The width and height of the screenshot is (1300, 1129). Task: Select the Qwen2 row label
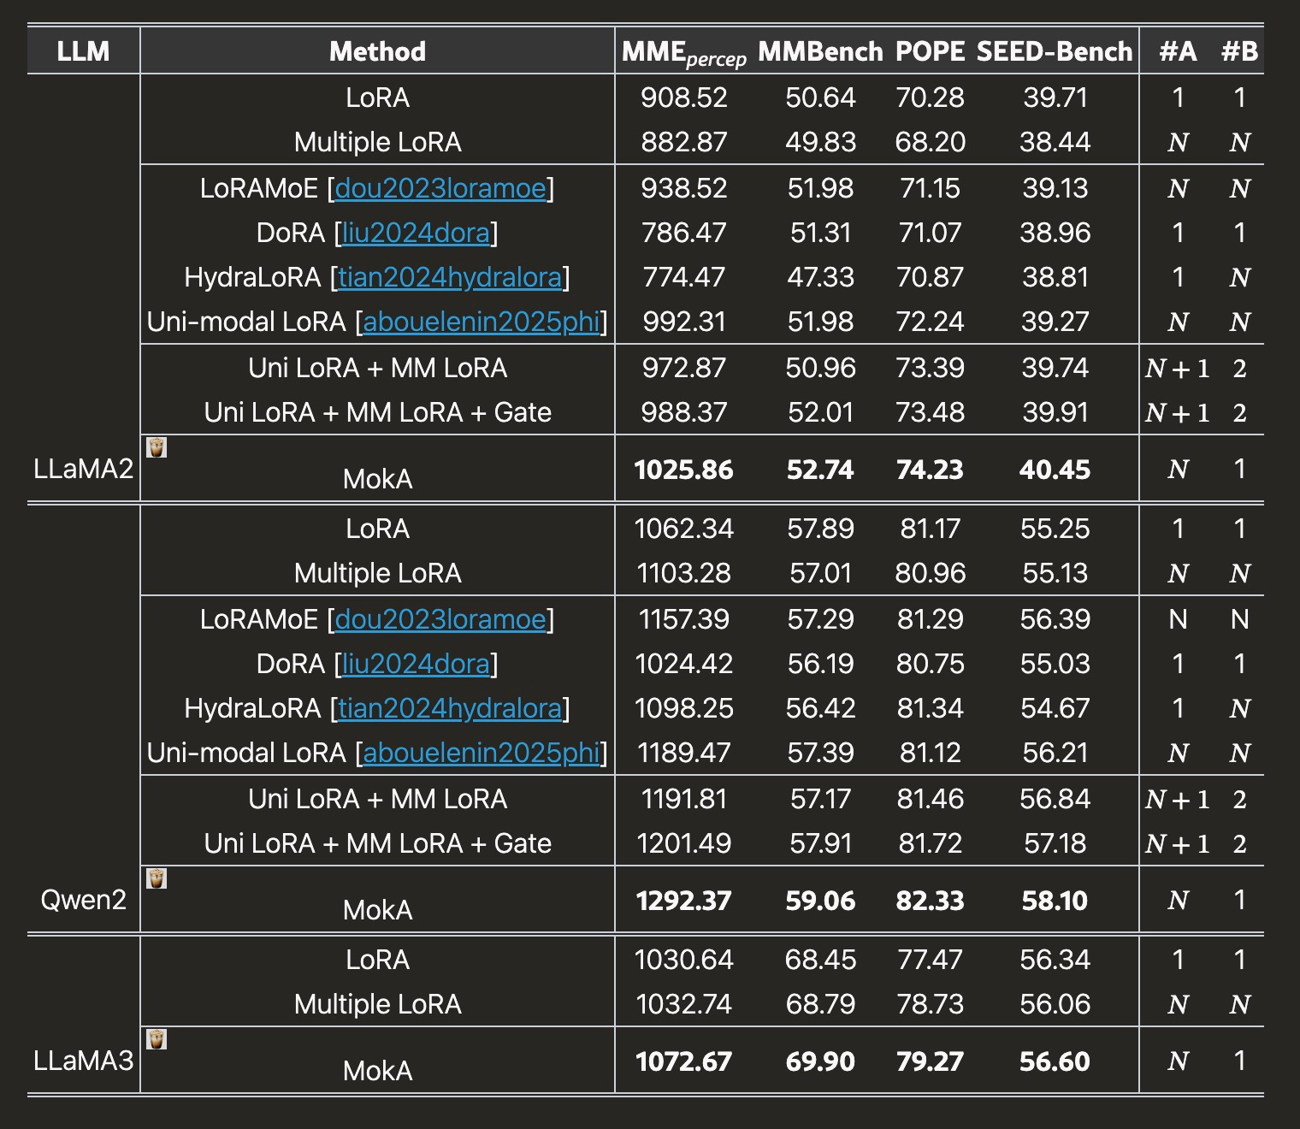tap(83, 900)
